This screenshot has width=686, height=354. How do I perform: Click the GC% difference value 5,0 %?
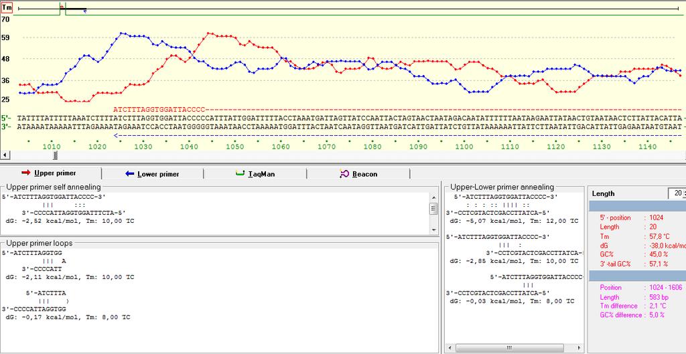point(657,315)
